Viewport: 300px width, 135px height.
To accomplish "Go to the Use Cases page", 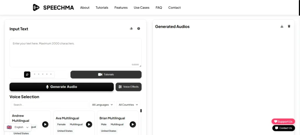I will point(142,8).
